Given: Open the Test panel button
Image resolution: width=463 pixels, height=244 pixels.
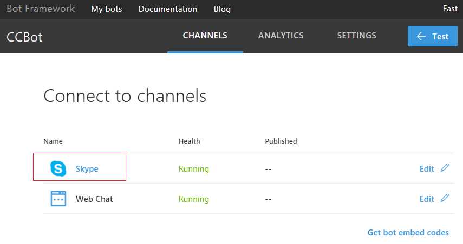Looking at the screenshot, I should [433, 36].
